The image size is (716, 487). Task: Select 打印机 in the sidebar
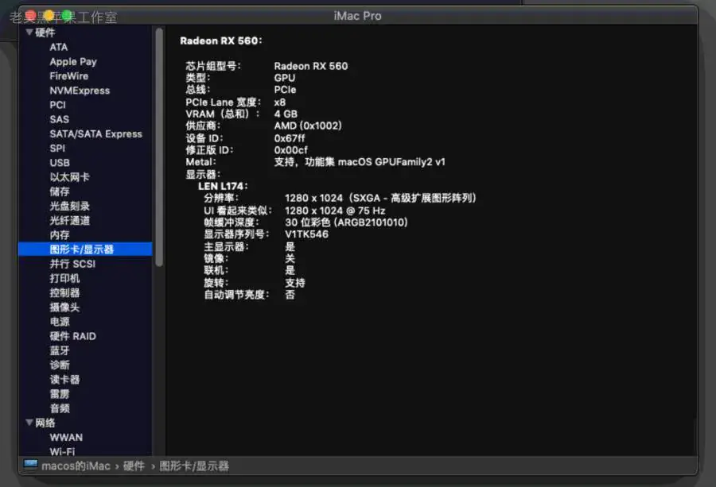point(64,278)
